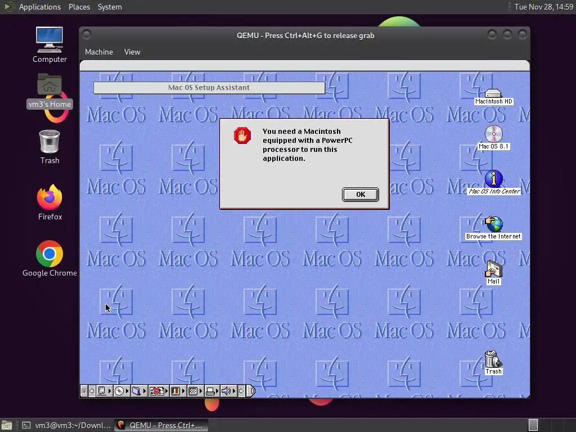Open the CD Strip control module

click(x=119, y=391)
